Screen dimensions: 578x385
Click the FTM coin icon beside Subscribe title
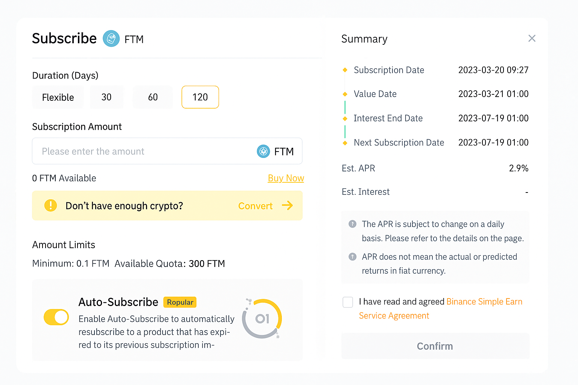click(x=111, y=38)
